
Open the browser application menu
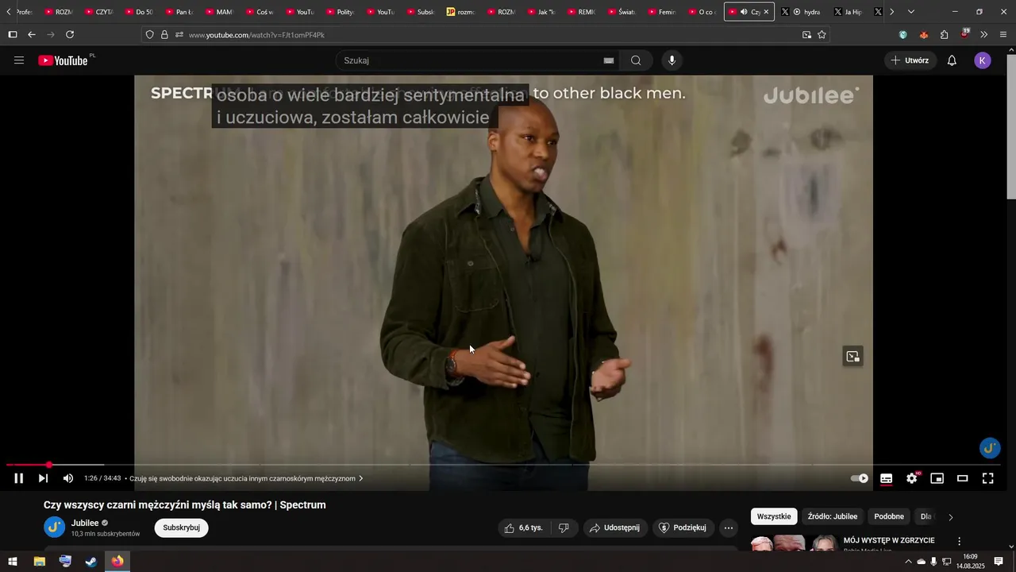point(1003,34)
